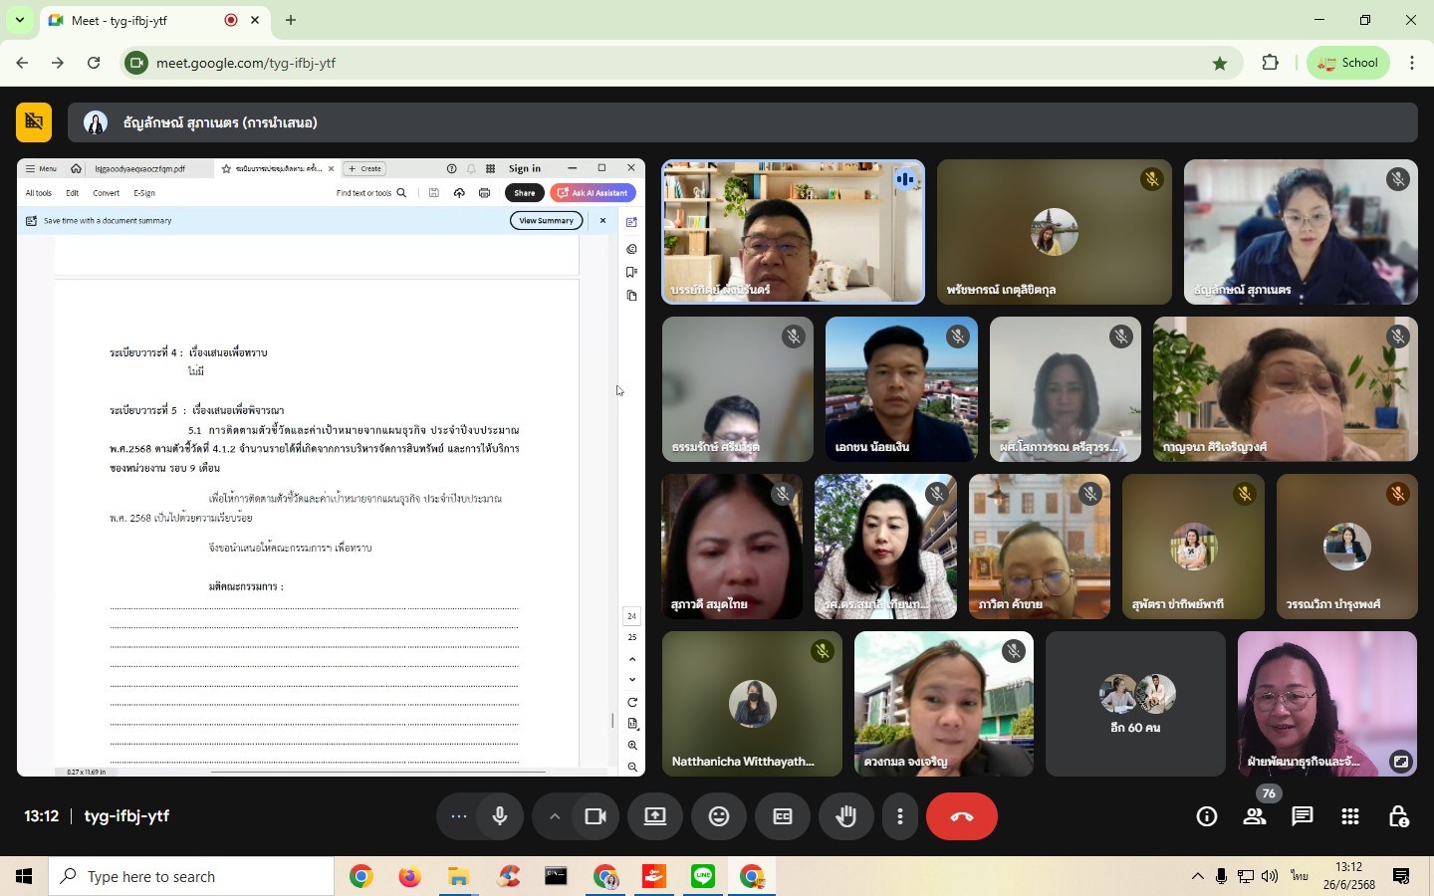The image size is (1434, 896).
Task: Raise hand in the meeting
Action: click(846, 816)
